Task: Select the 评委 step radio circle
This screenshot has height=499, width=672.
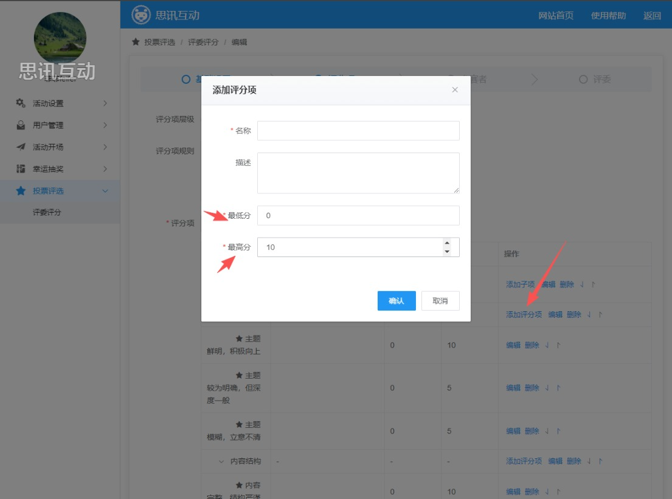Action: [x=583, y=80]
